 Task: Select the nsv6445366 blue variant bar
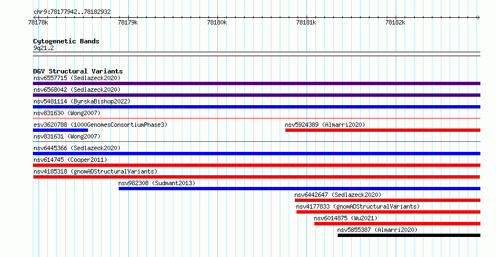point(256,154)
